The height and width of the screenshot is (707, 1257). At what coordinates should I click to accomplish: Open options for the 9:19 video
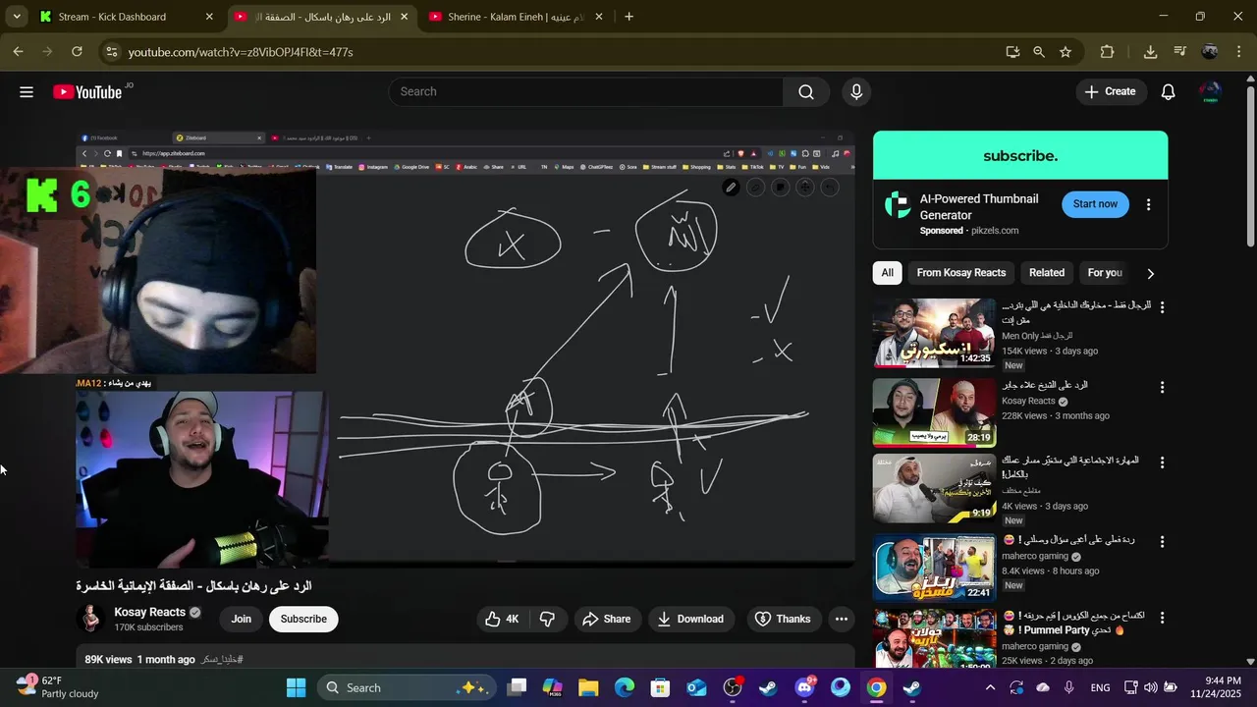tap(1162, 462)
